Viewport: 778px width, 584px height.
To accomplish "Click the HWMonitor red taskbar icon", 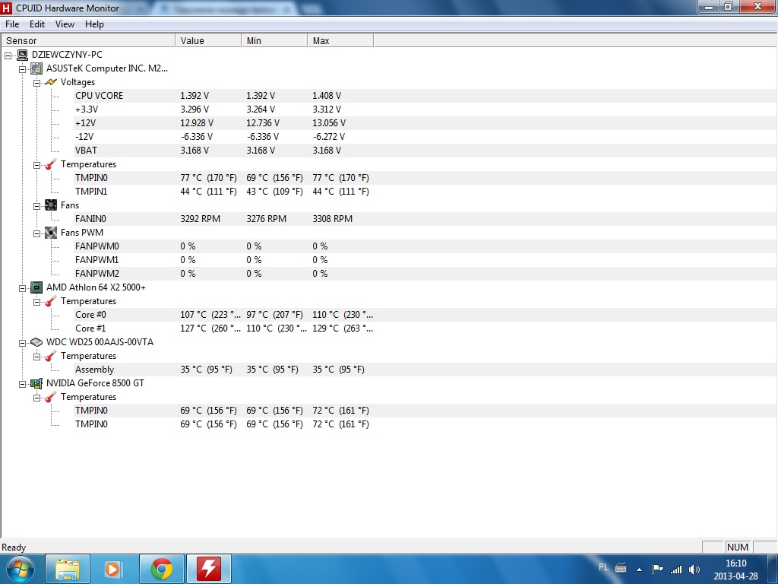I will point(208,569).
